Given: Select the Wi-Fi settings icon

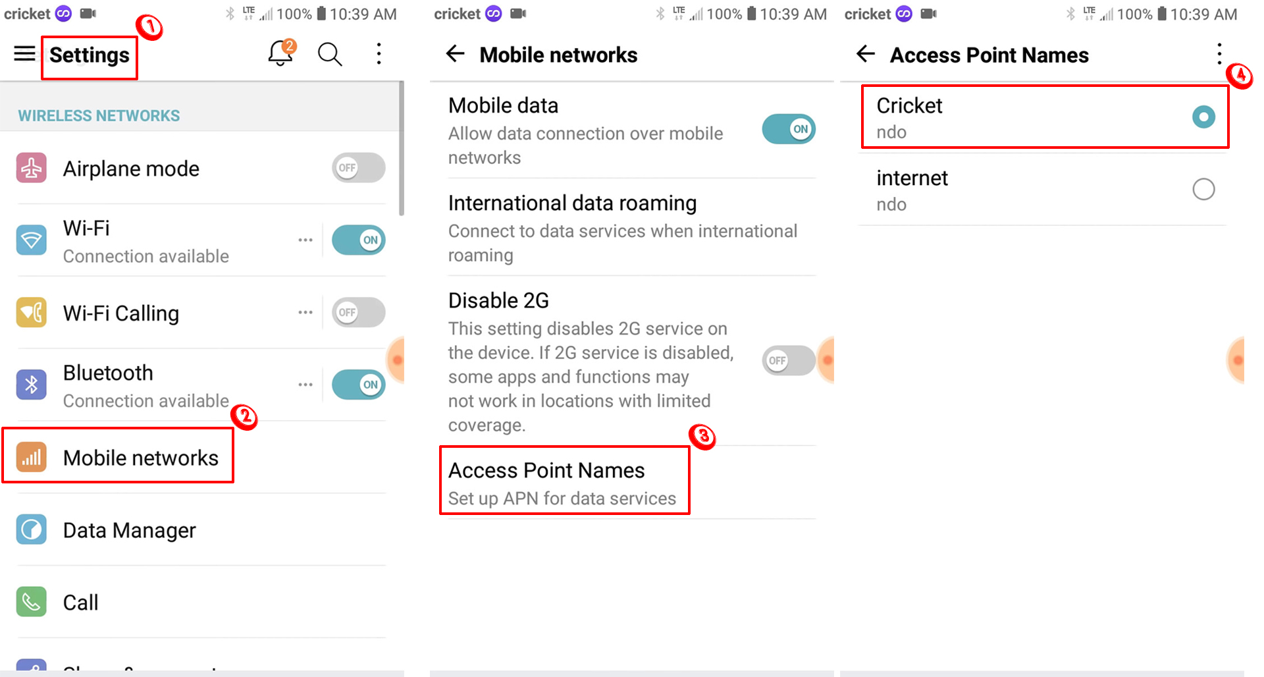Looking at the screenshot, I should click(31, 240).
